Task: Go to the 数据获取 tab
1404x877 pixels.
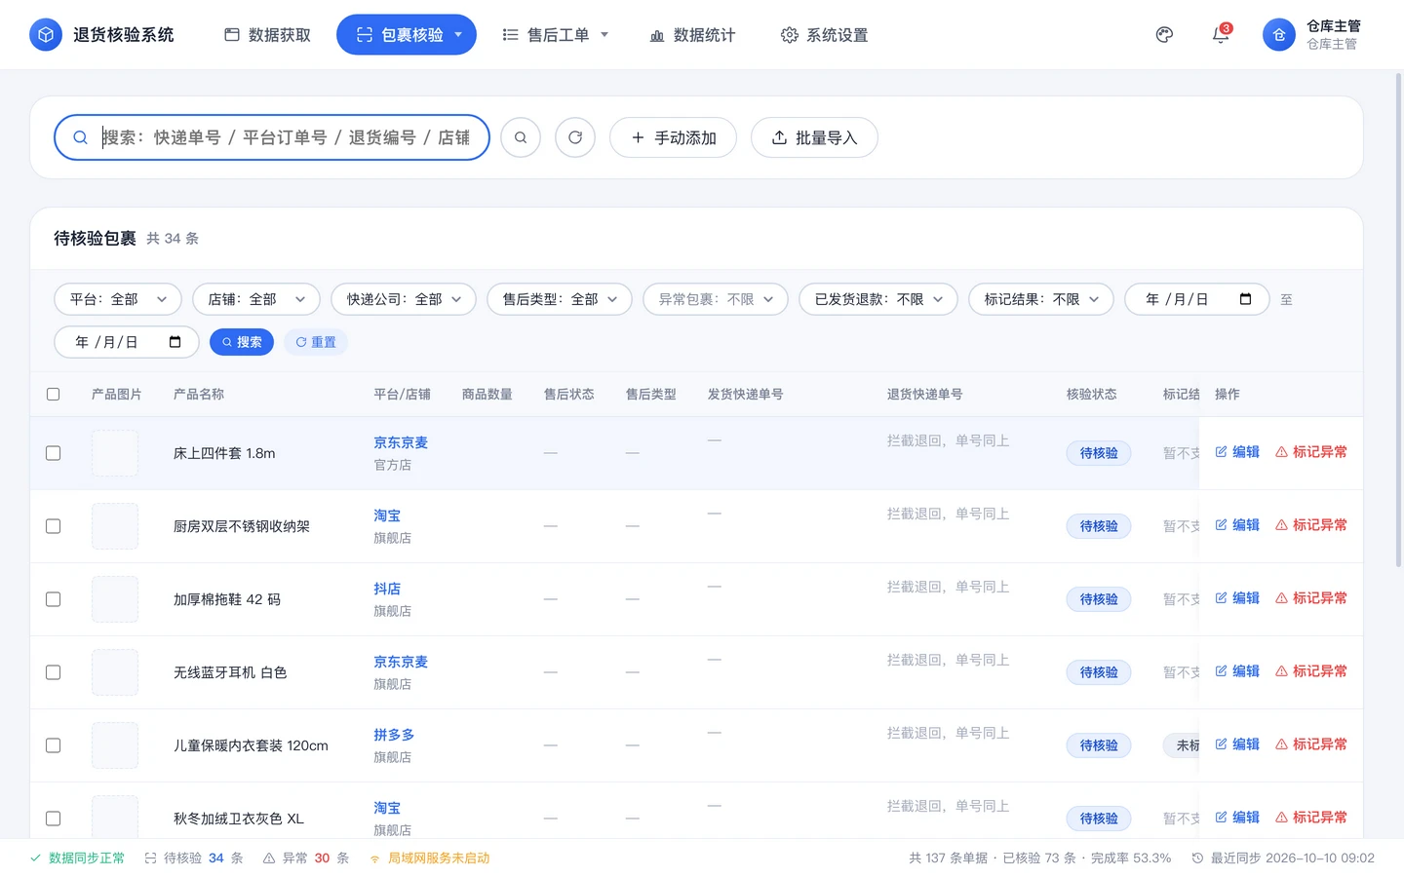Action: (268, 35)
